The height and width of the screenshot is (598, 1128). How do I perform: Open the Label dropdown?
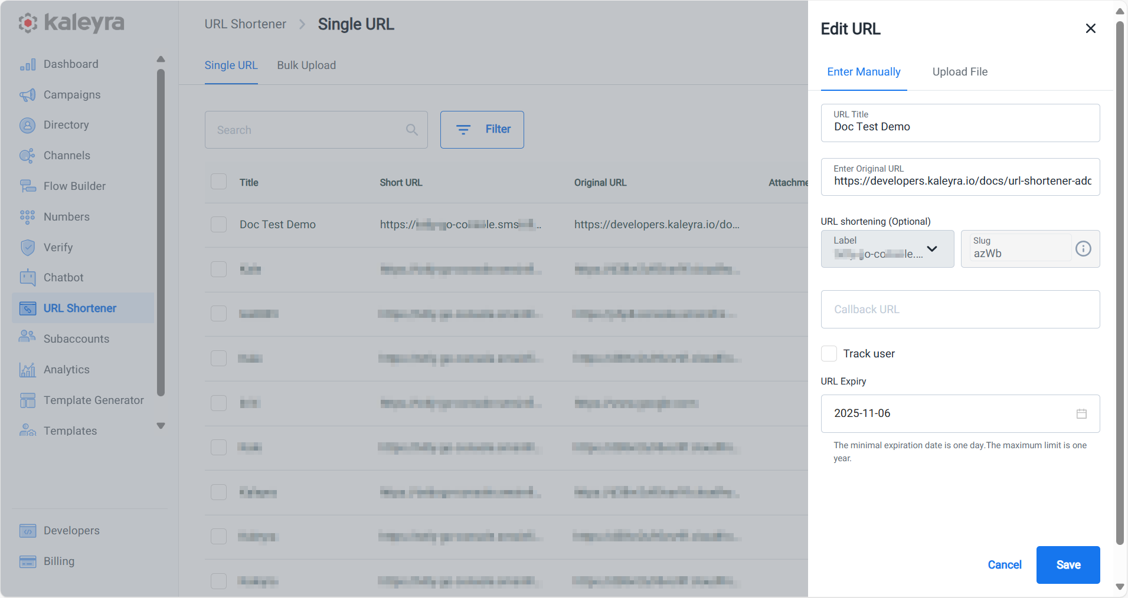(887, 249)
